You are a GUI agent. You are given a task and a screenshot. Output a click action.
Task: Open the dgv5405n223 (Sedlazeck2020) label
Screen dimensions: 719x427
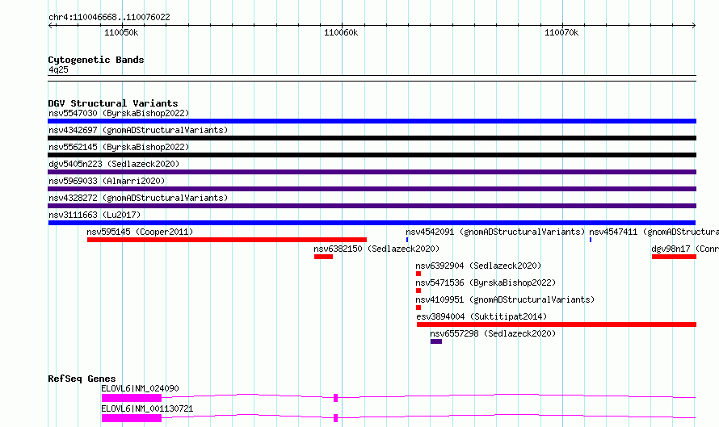114,164
